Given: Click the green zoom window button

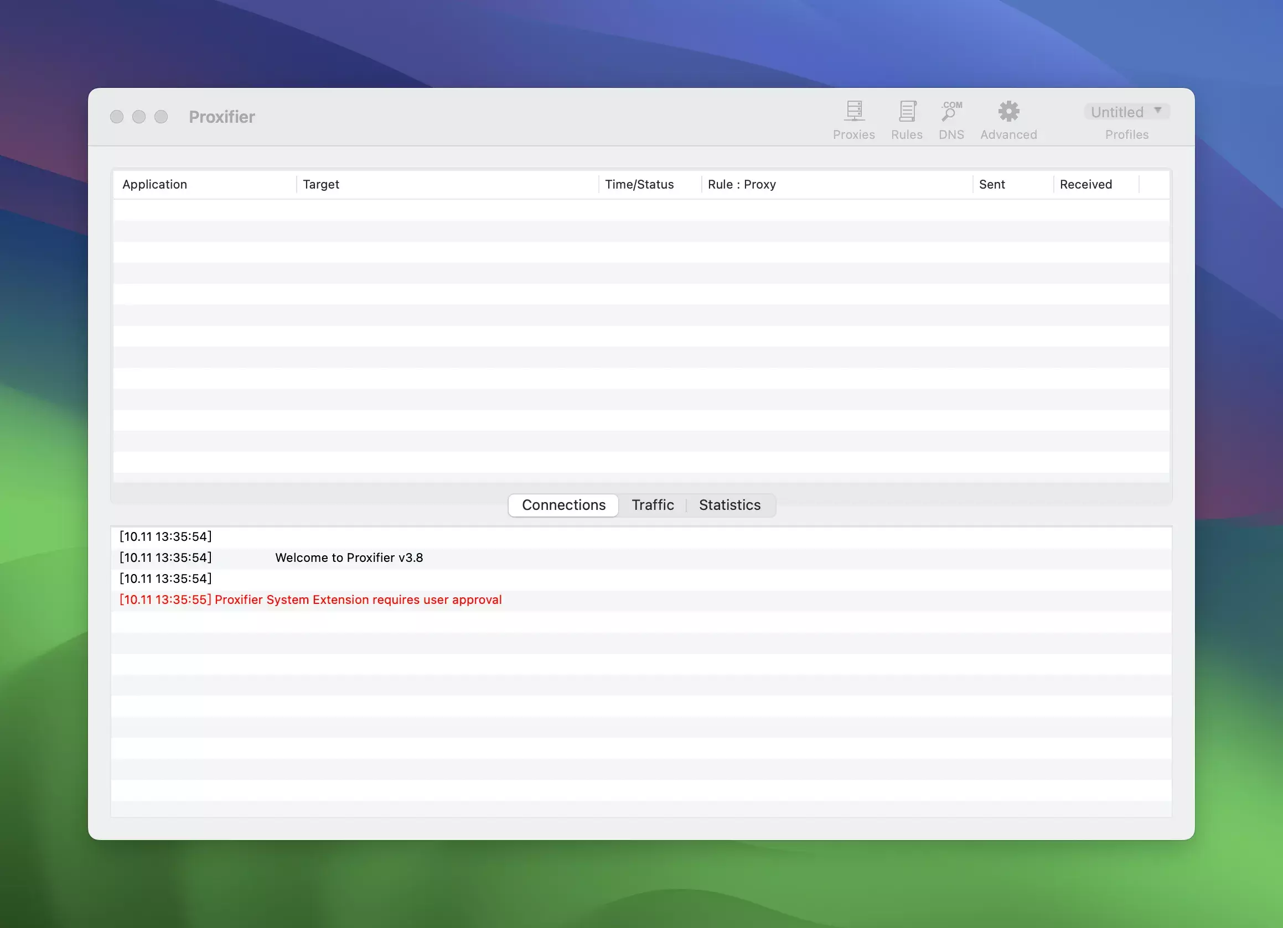Looking at the screenshot, I should coord(161,117).
